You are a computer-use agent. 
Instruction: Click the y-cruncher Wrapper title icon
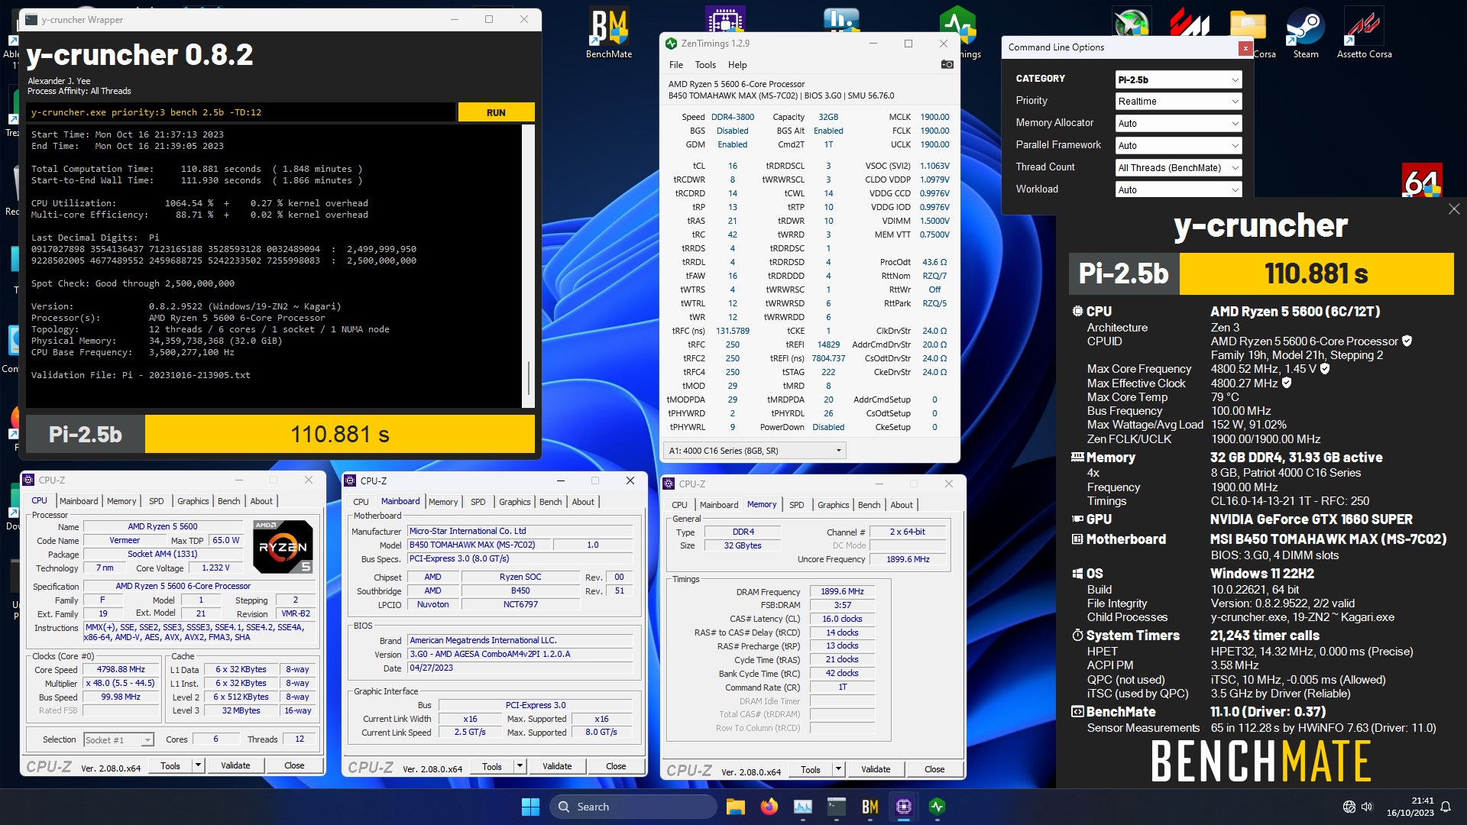point(31,20)
